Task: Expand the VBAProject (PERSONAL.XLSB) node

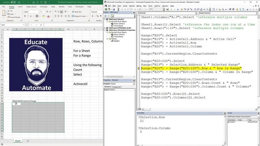Action: click(x=105, y=28)
